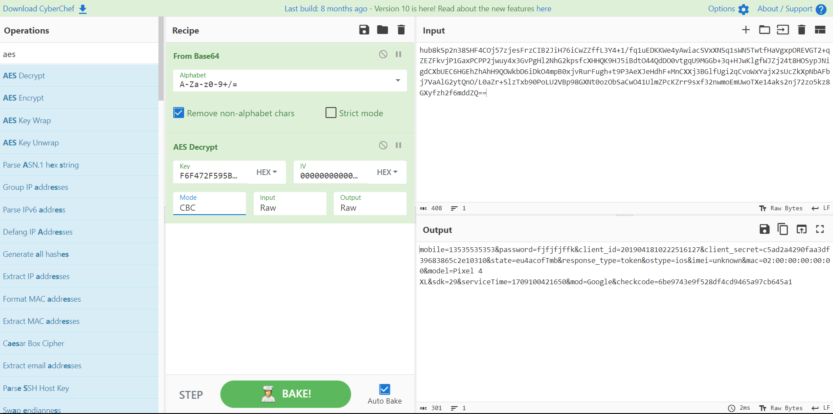Screen dimensions: 833x414
Task: Select Caesar Box Cipher operation
Action: pyautogui.click(x=79, y=343)
